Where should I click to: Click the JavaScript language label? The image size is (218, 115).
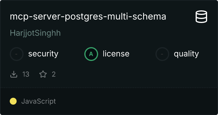coord(38,101)
